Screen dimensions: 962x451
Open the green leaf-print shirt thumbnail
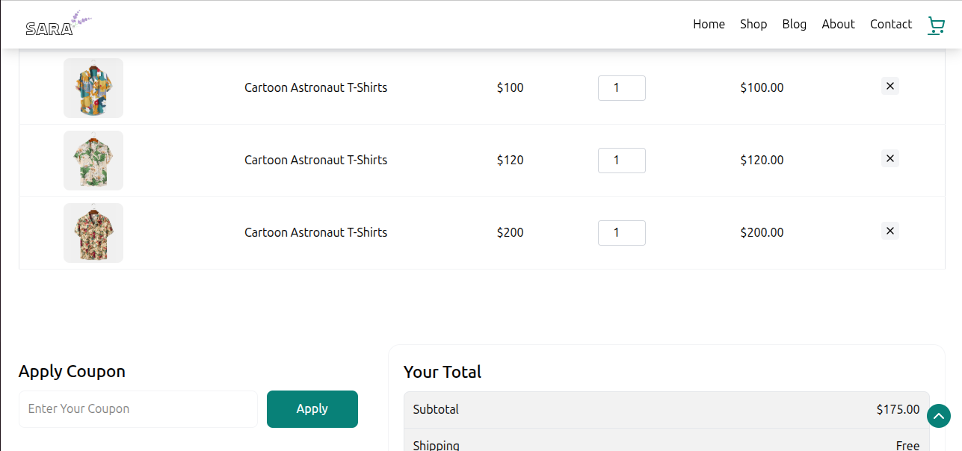93,161
